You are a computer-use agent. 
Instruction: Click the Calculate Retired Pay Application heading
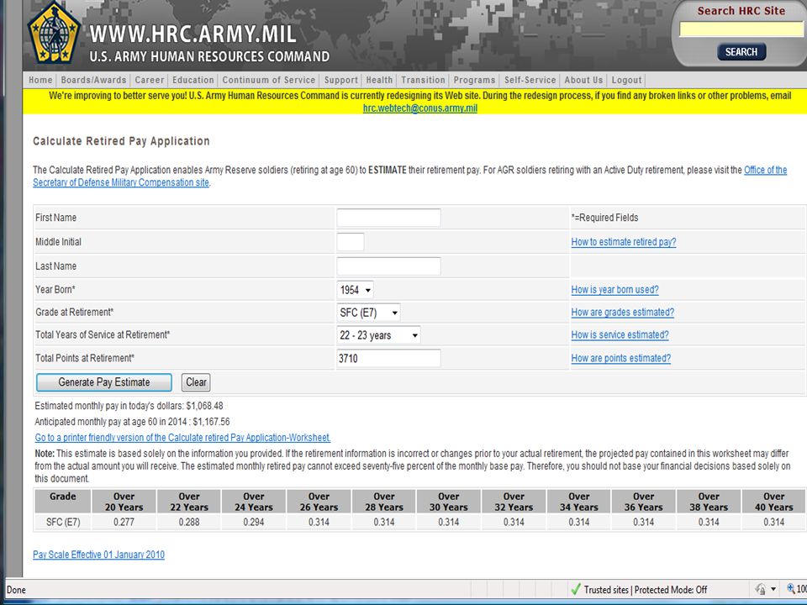tap(121, 141)
